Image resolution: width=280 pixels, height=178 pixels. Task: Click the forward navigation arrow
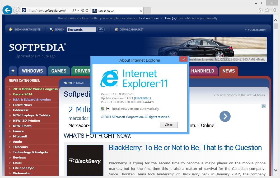[x=17, y=10]
